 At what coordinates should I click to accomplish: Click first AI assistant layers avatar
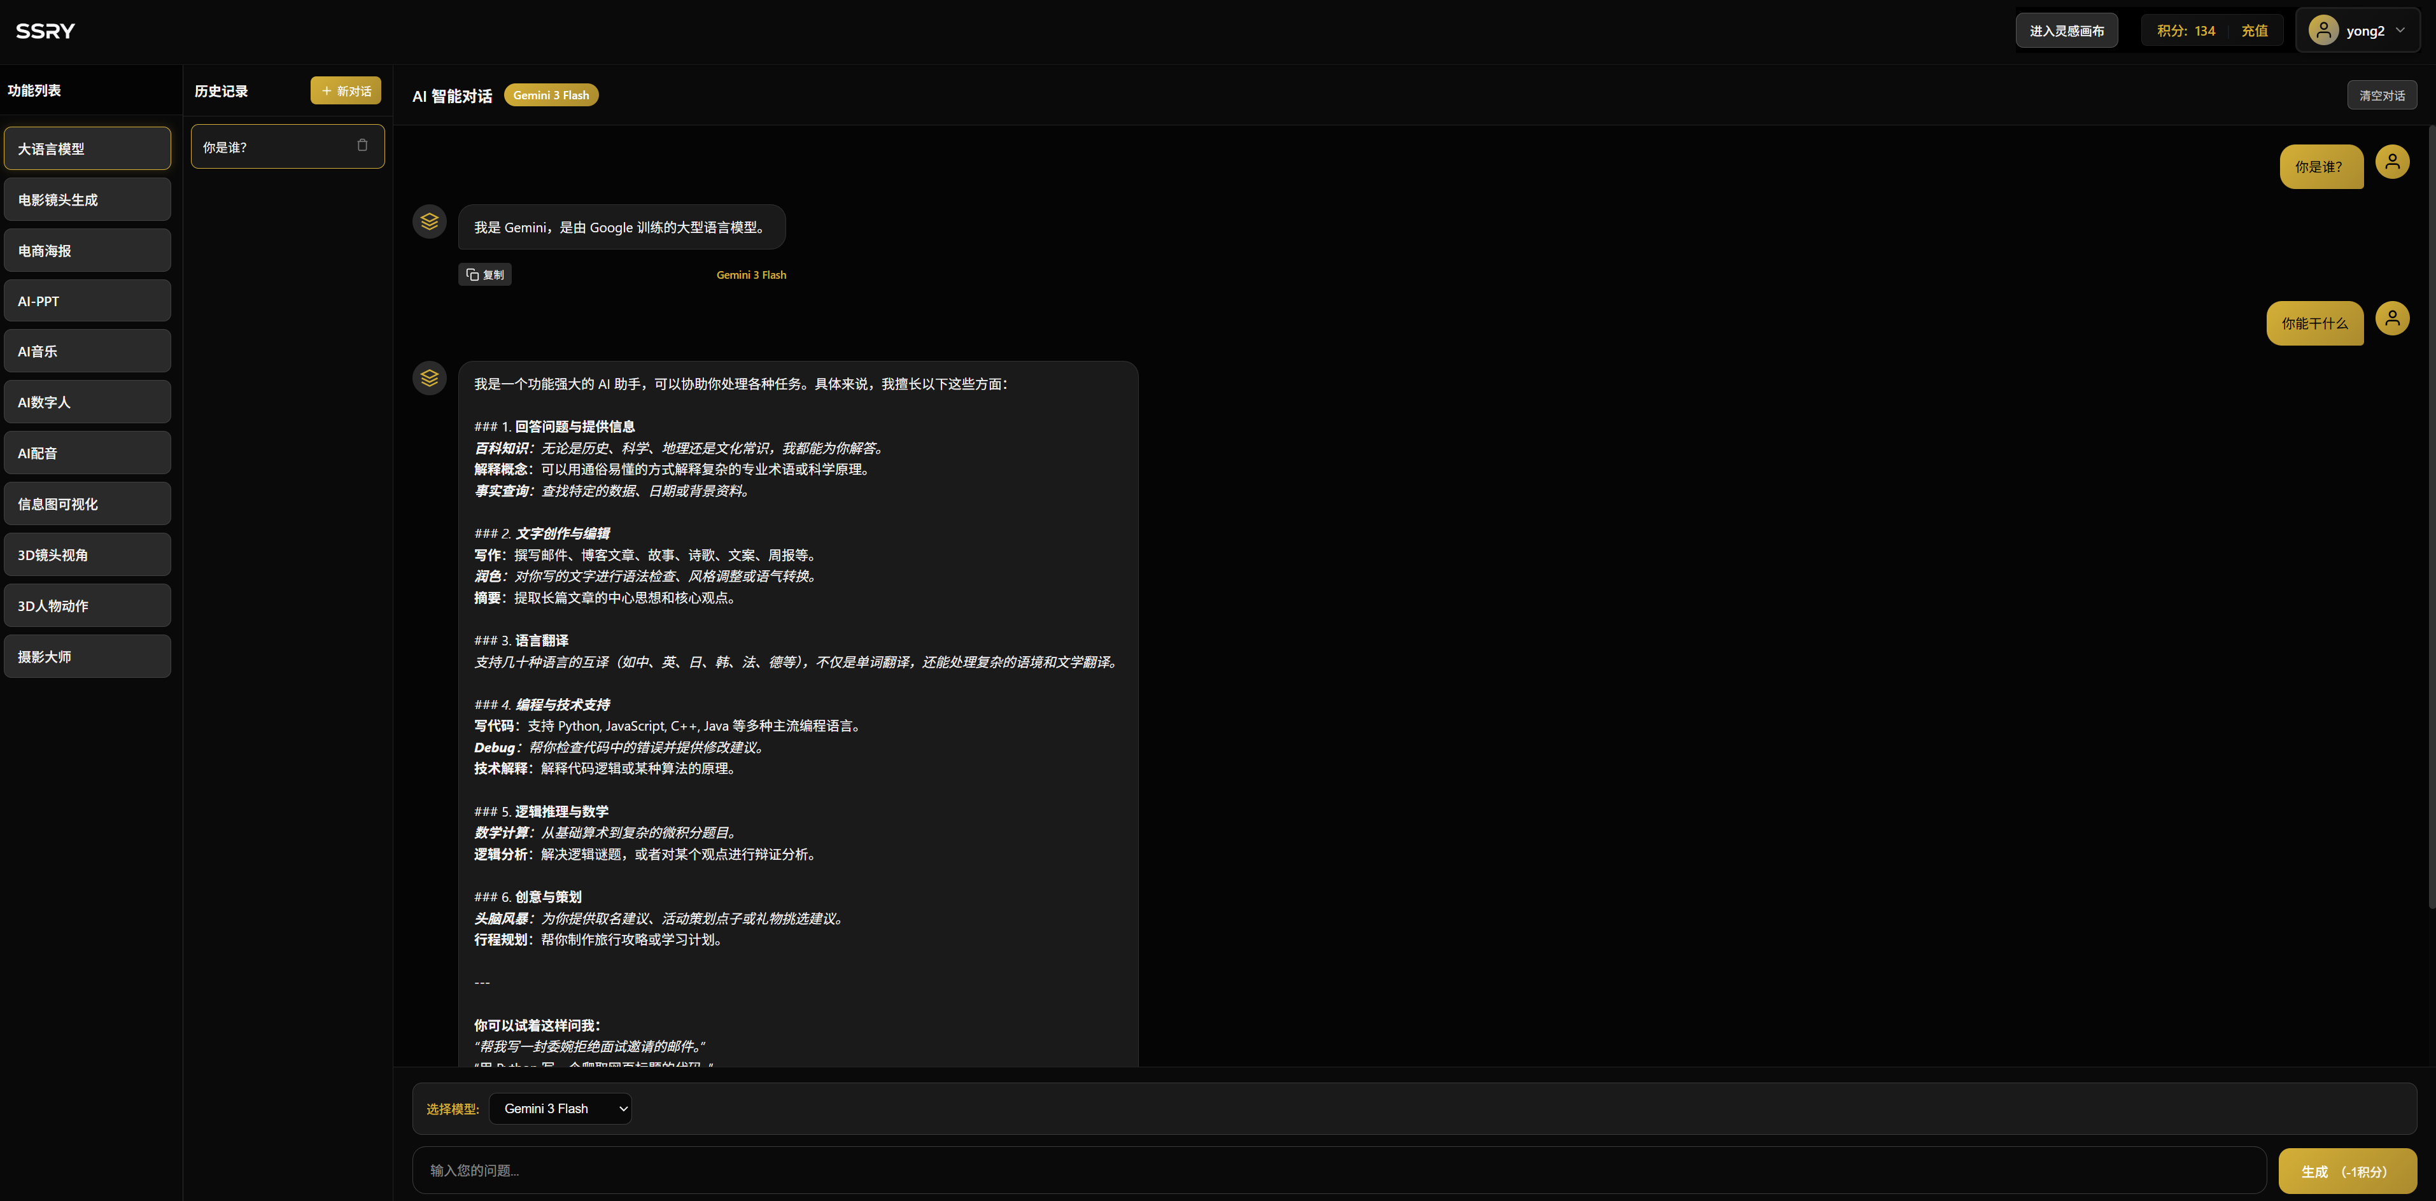pyautogui.click(x=429, y=222)
